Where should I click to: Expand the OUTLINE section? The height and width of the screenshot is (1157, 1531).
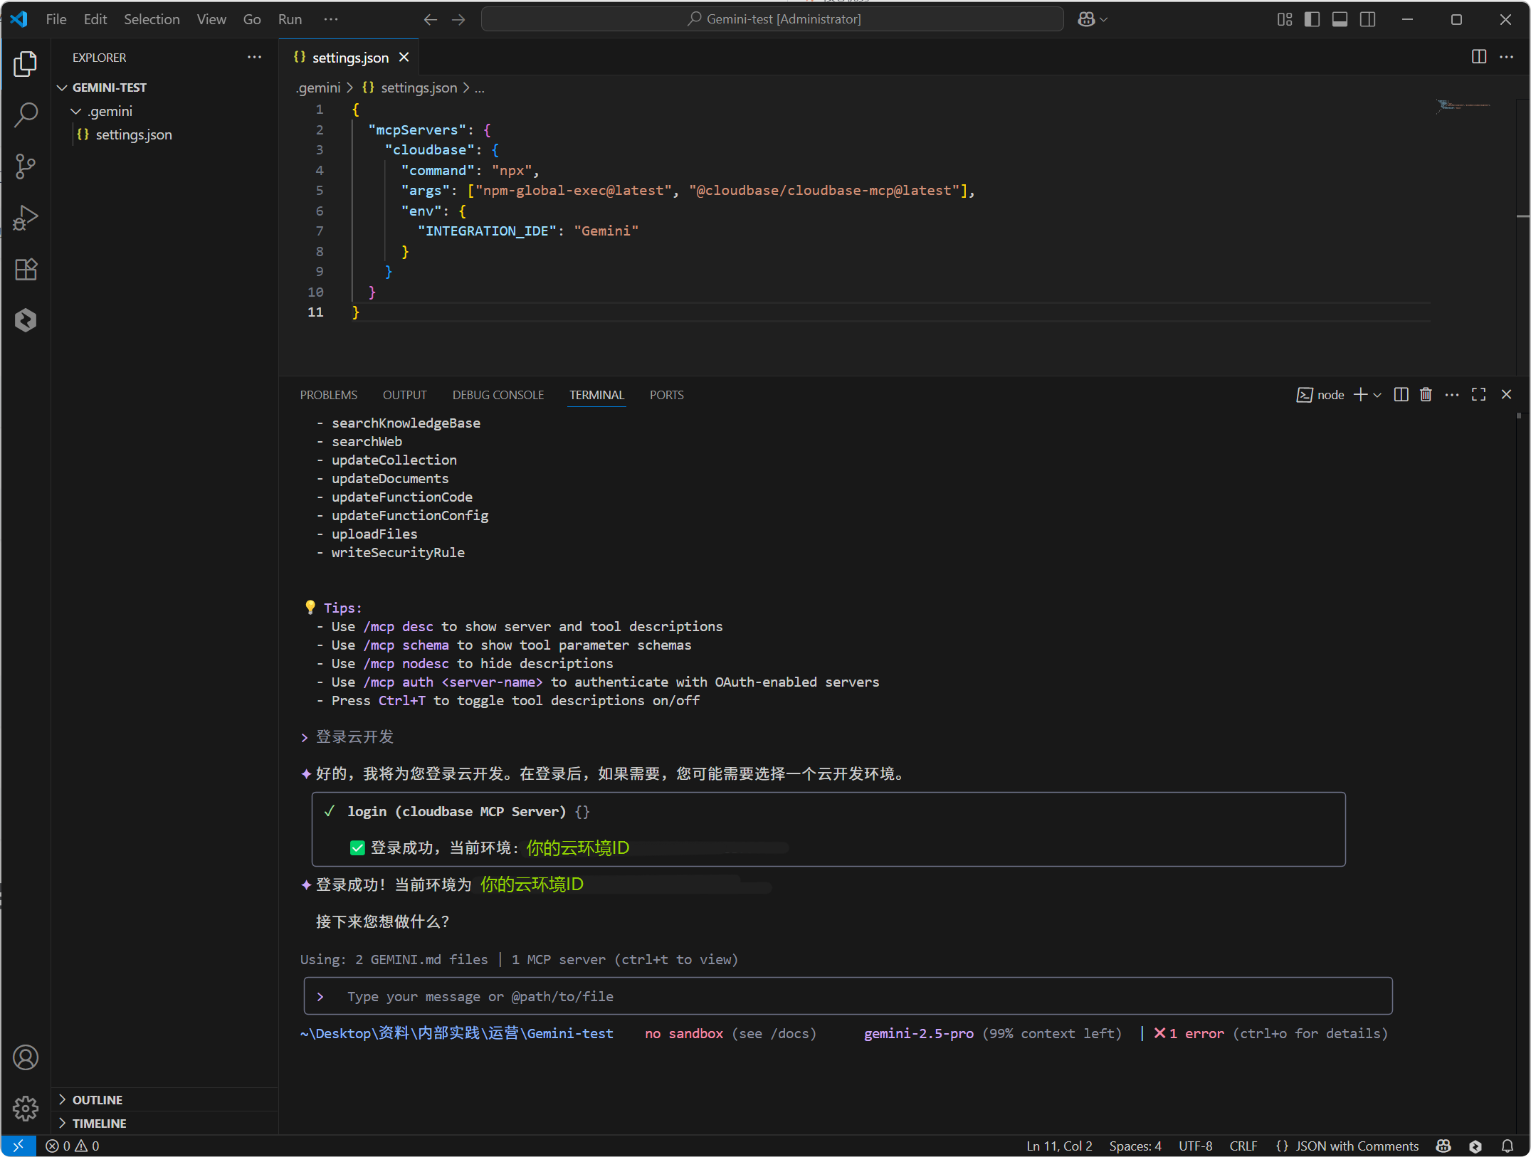98,1099
